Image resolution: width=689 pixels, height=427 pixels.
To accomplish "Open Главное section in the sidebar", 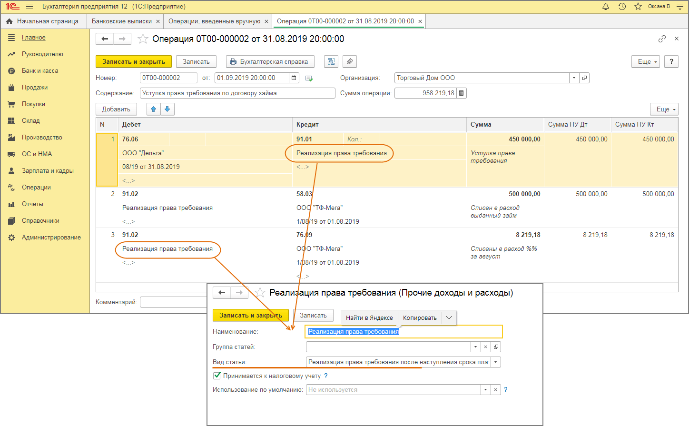I will pos(34,38).
